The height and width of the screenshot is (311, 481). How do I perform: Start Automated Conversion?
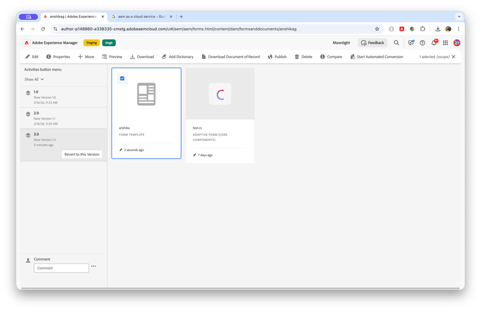[x=376, y=56]
